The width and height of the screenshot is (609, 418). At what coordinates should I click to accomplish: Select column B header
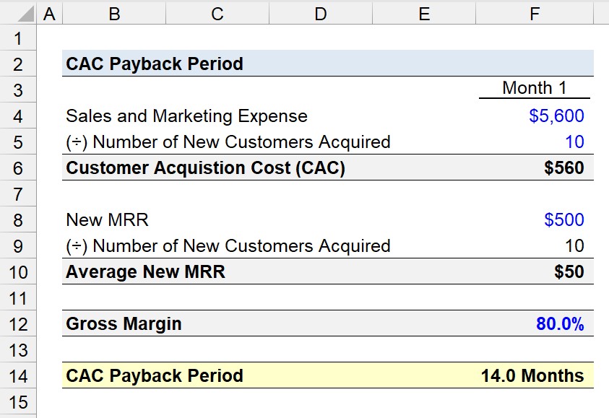point(114,13)
